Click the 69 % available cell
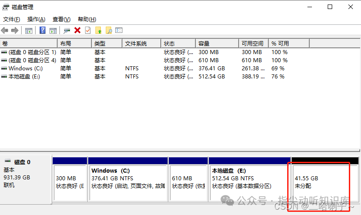The width and height of the screenshot is (361, 215). [278, 69]
